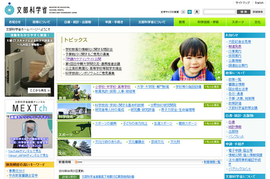Open sidebar link 採用案内
The height and width of the screenshot is (179, 270).
235,56
